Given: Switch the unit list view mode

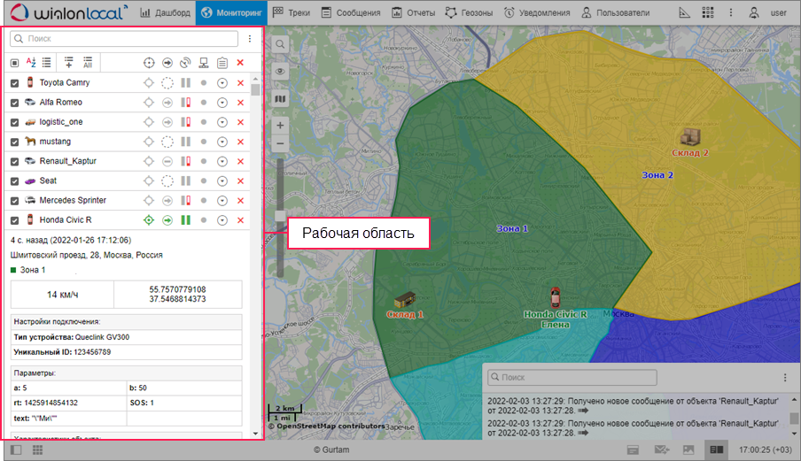Looking at the screenshot, I should [x=46, y=63].
